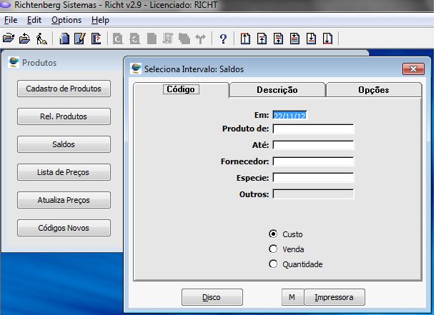Switch to the Opções tab

(373, 90)
